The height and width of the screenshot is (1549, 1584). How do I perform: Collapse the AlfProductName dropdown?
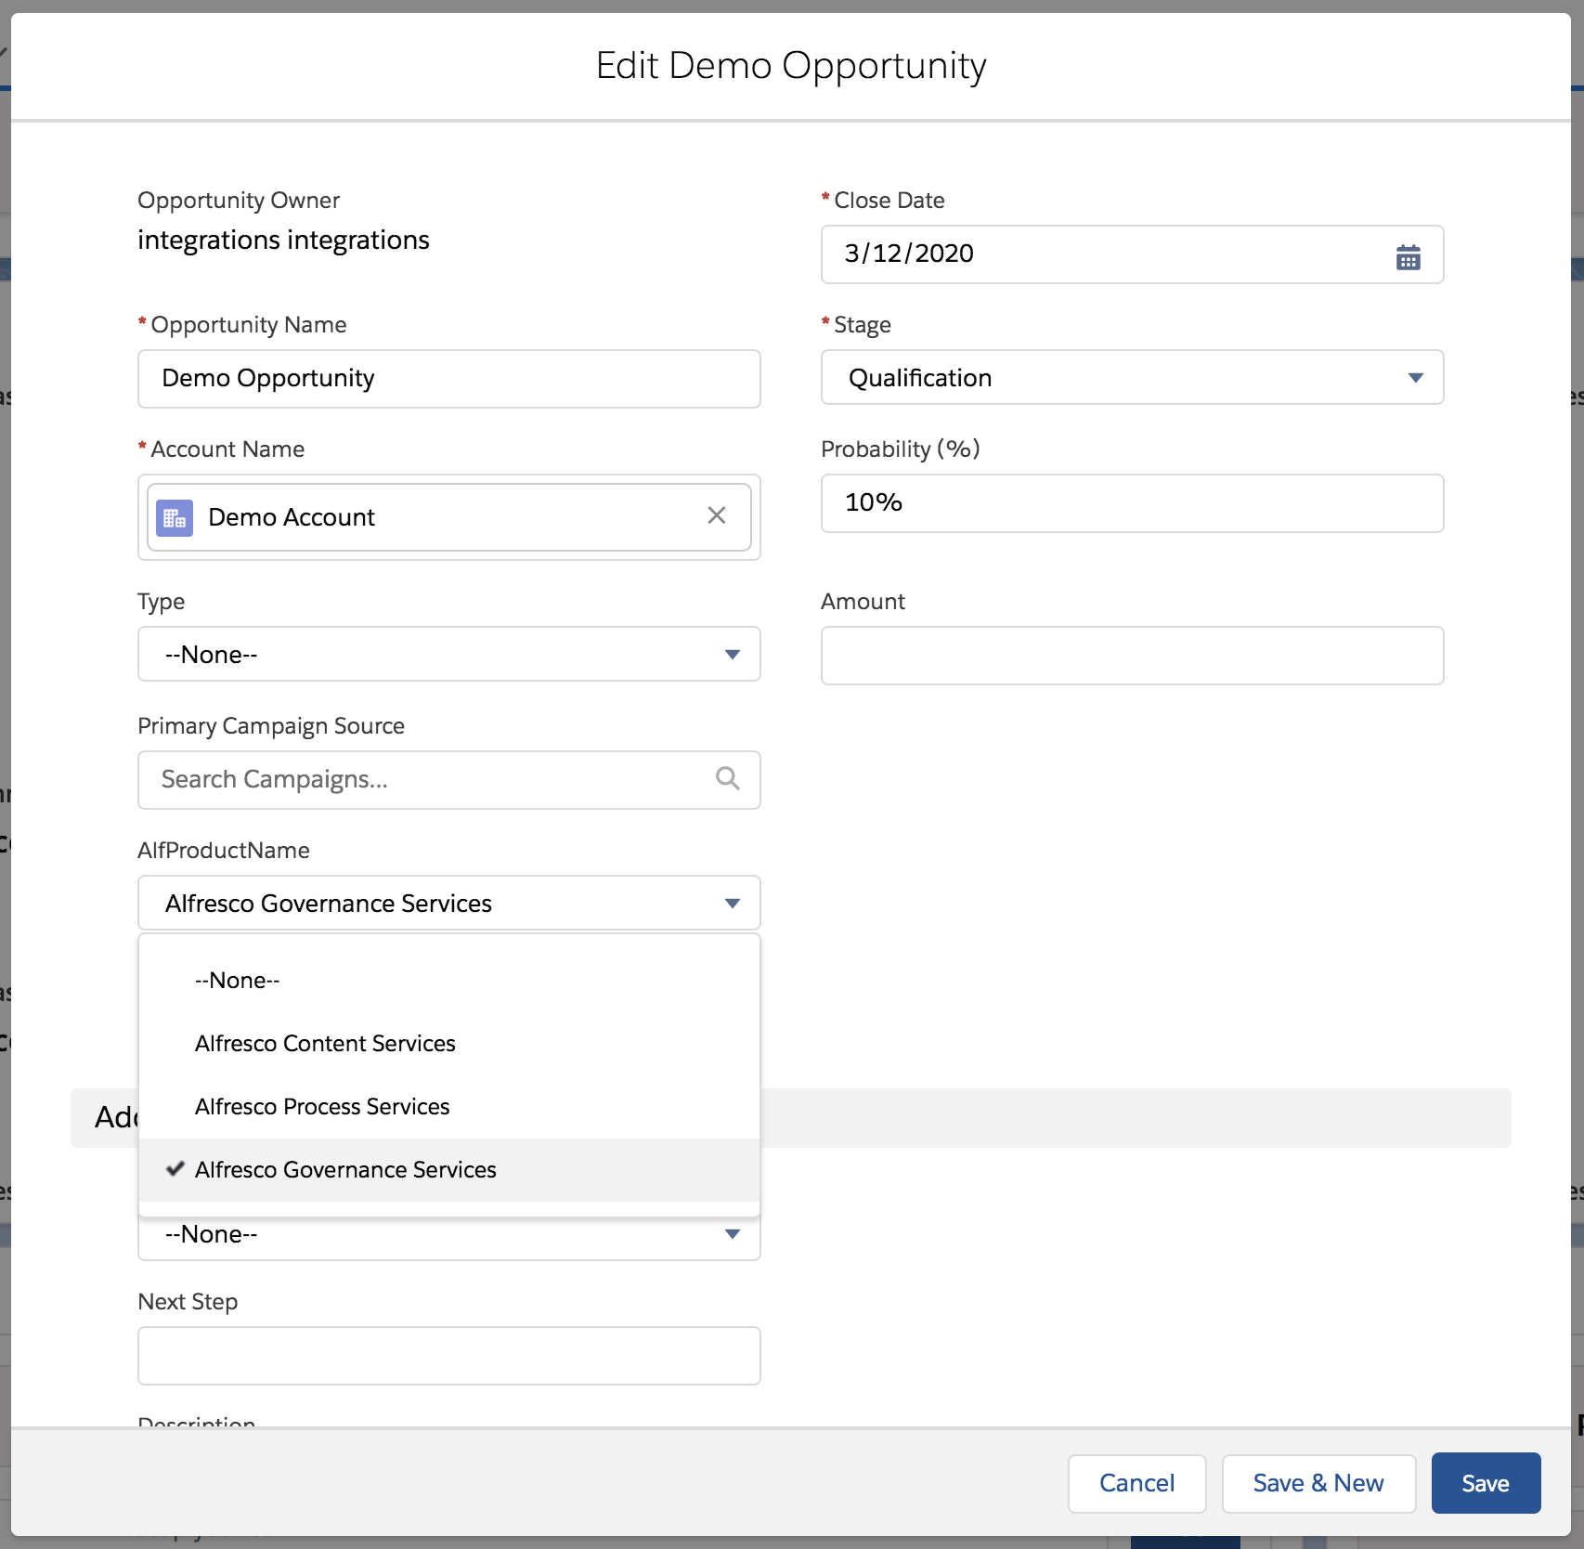[x=732, y=903]
